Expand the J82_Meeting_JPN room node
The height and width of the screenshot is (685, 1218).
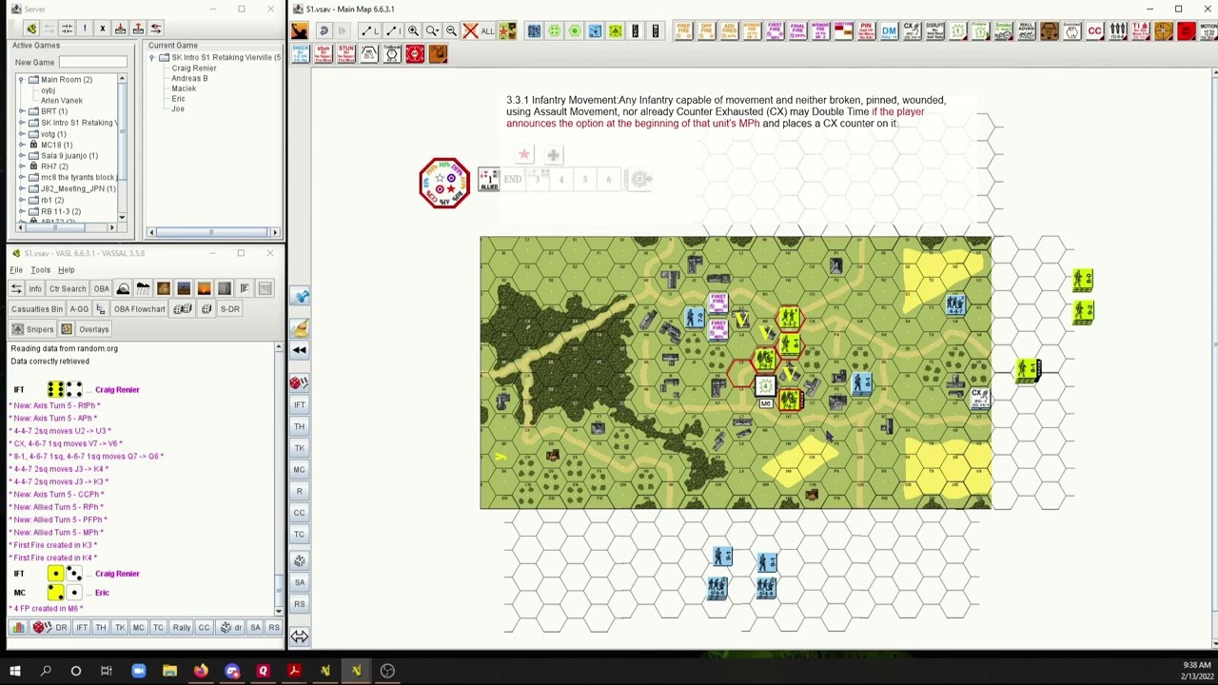click(21, 188)
